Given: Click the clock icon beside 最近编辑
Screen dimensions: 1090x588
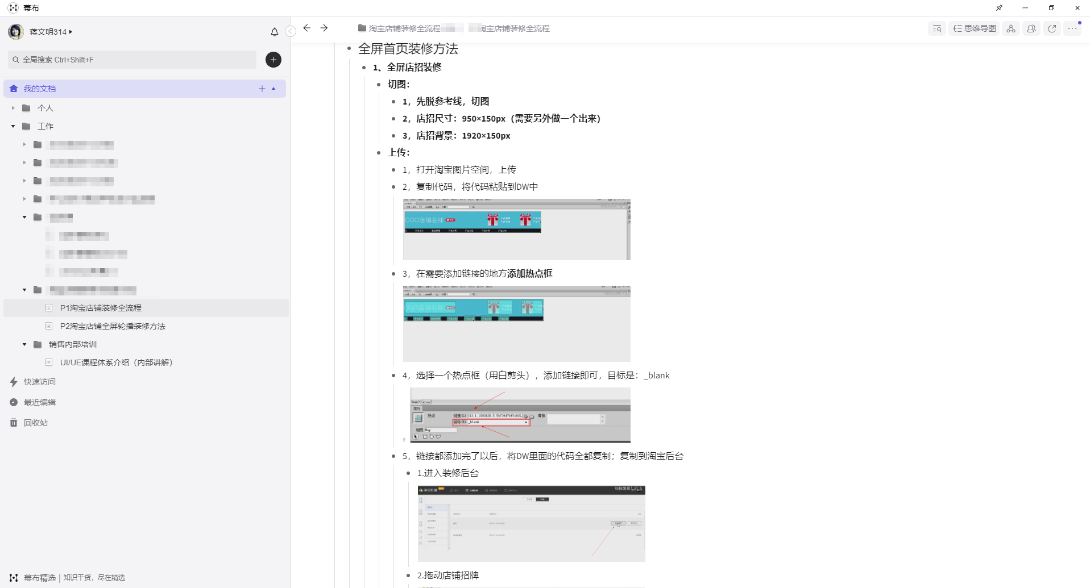Looking at the screenshot, I should (14, 402).
